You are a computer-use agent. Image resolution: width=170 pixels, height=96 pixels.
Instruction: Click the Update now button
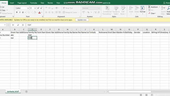[82, 20]
